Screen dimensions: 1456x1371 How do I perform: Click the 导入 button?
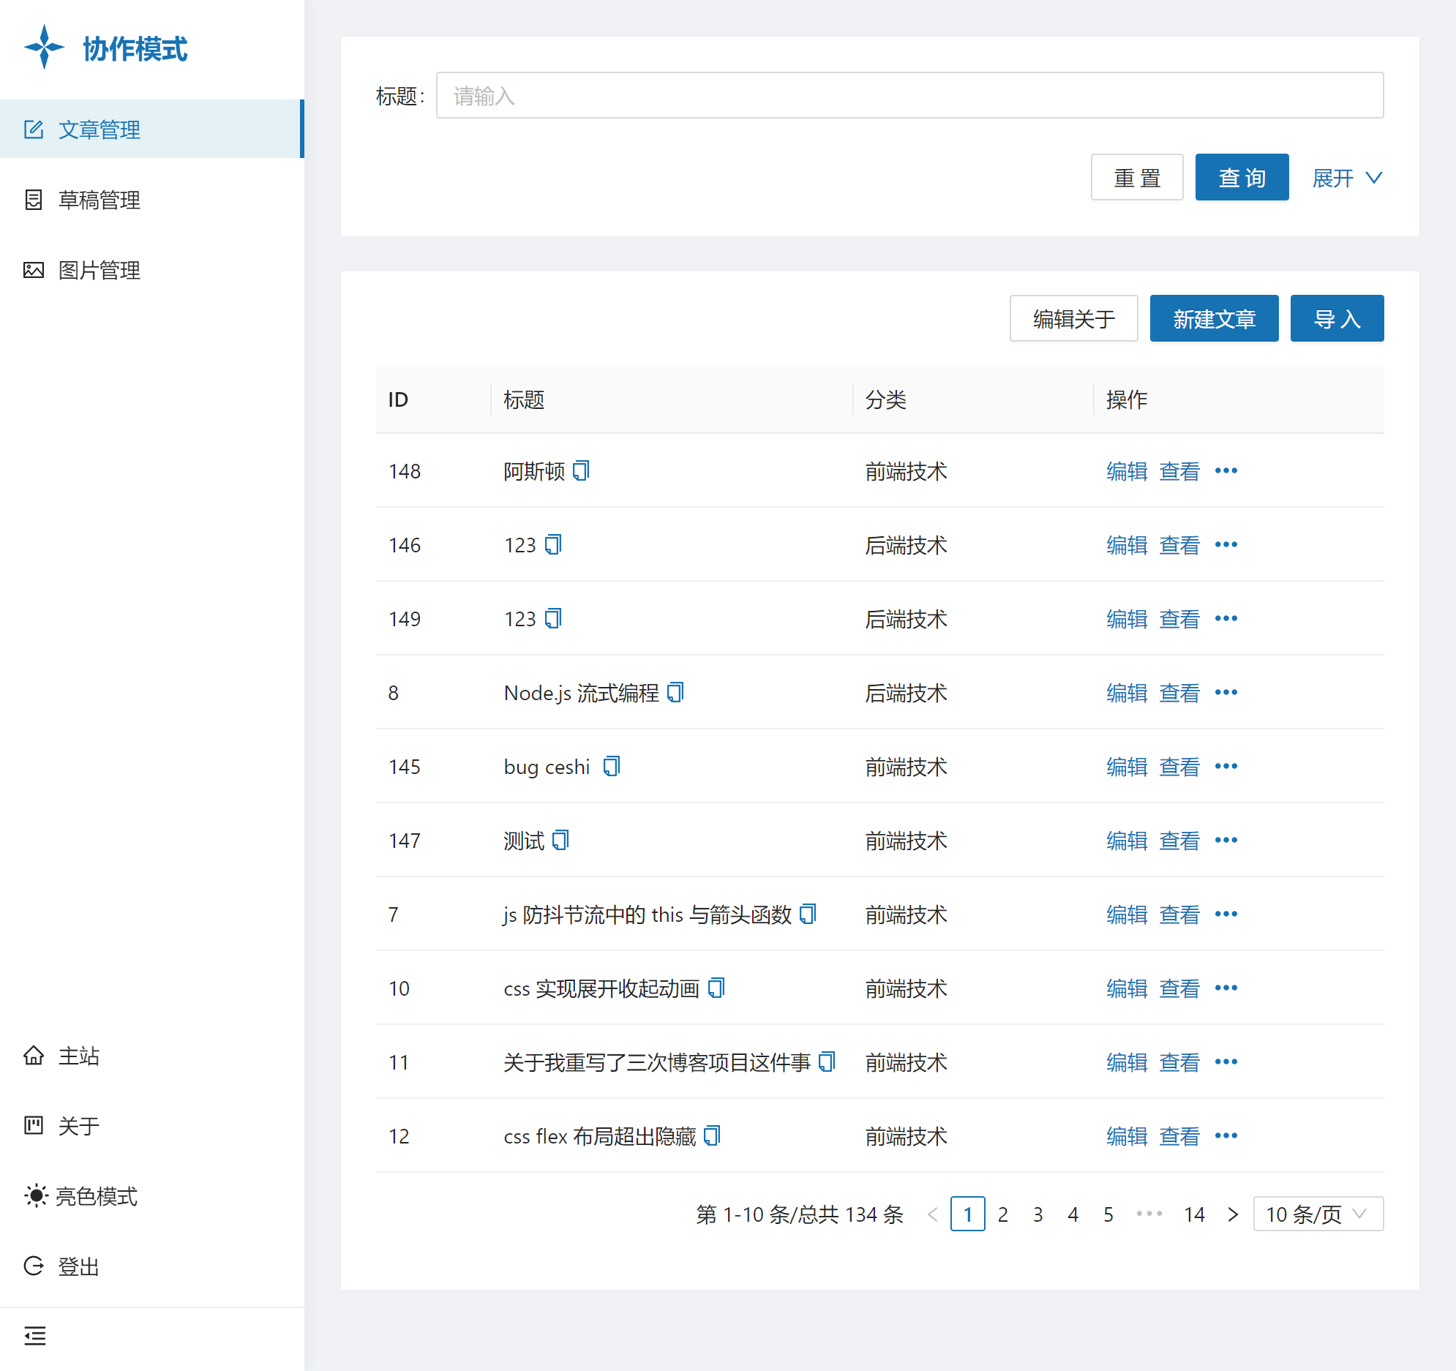(x=1337, y=318)
